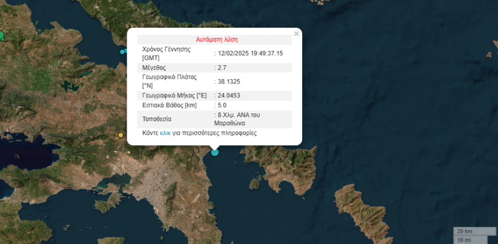This screenshot has width=498, height=244.
Task: Click the 'Μέγεθος' row label
Action: 154,68
